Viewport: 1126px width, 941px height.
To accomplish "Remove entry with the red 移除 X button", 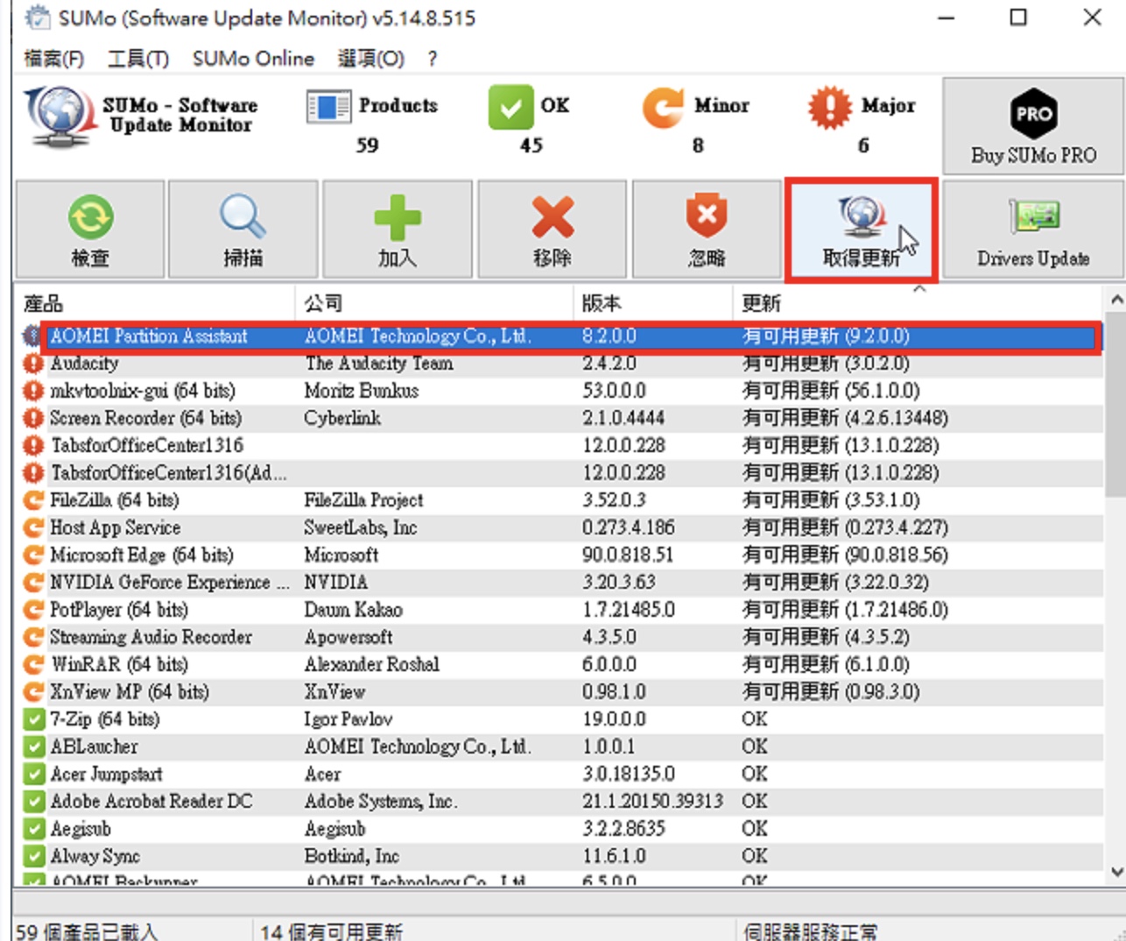I will (x=552, y=230).
